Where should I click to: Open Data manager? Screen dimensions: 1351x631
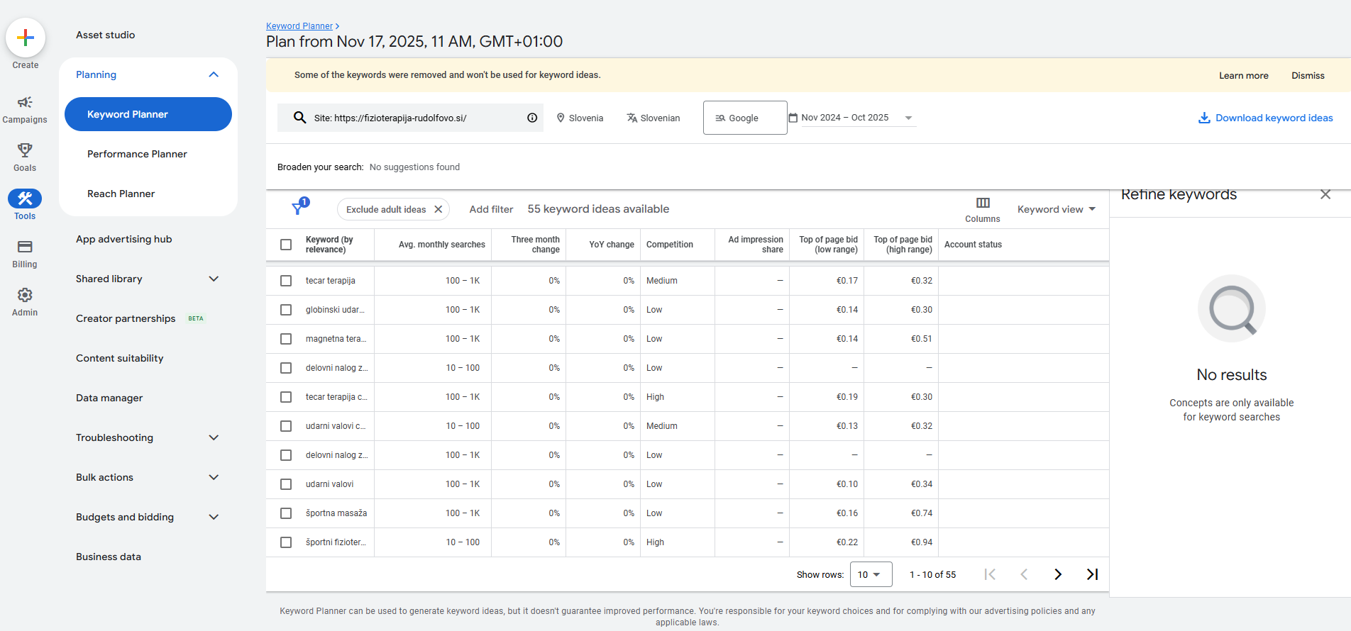click(109, 398)
